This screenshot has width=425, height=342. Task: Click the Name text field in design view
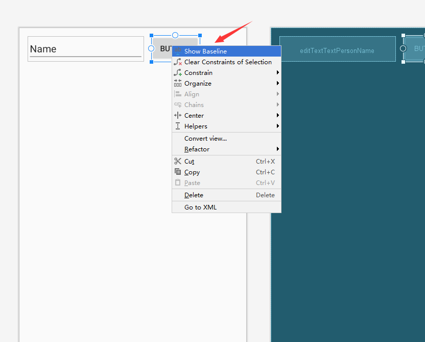pos(85,49)
